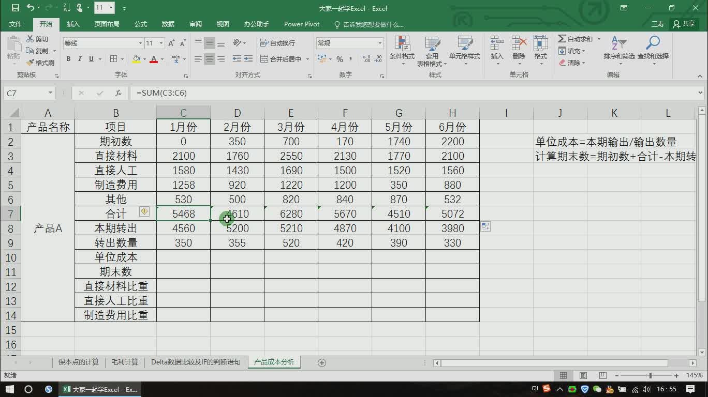This screenshot has width=708, height=397.
Task: Click the Share (共享) button
Action: (x=683, y=24)
